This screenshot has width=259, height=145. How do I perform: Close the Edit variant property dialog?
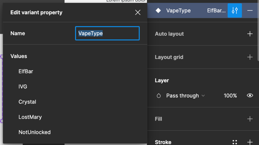pyautogui.click(x=138, y=12)
